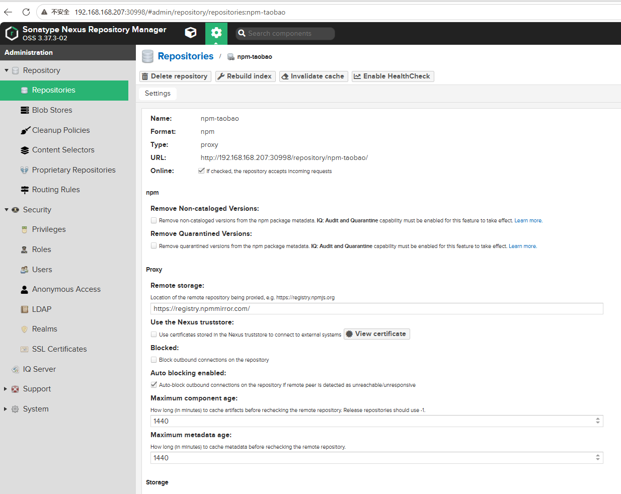Click the Administration gear icon
Screen dimensions: 621x494
coord(216,33)
